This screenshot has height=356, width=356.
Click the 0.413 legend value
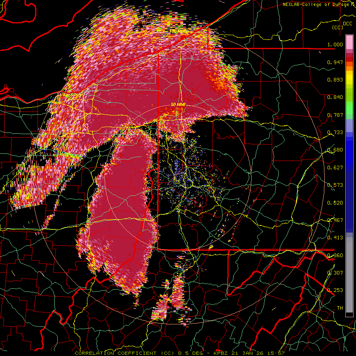click(335, 237)
